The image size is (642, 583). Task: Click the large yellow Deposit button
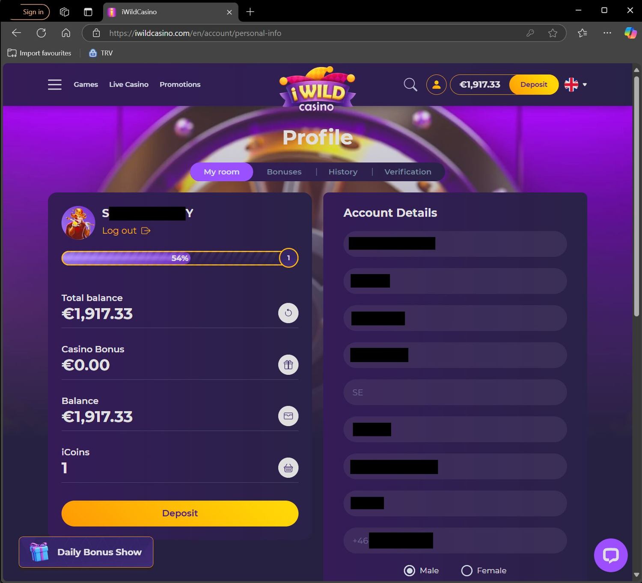[x=180, y=513]
